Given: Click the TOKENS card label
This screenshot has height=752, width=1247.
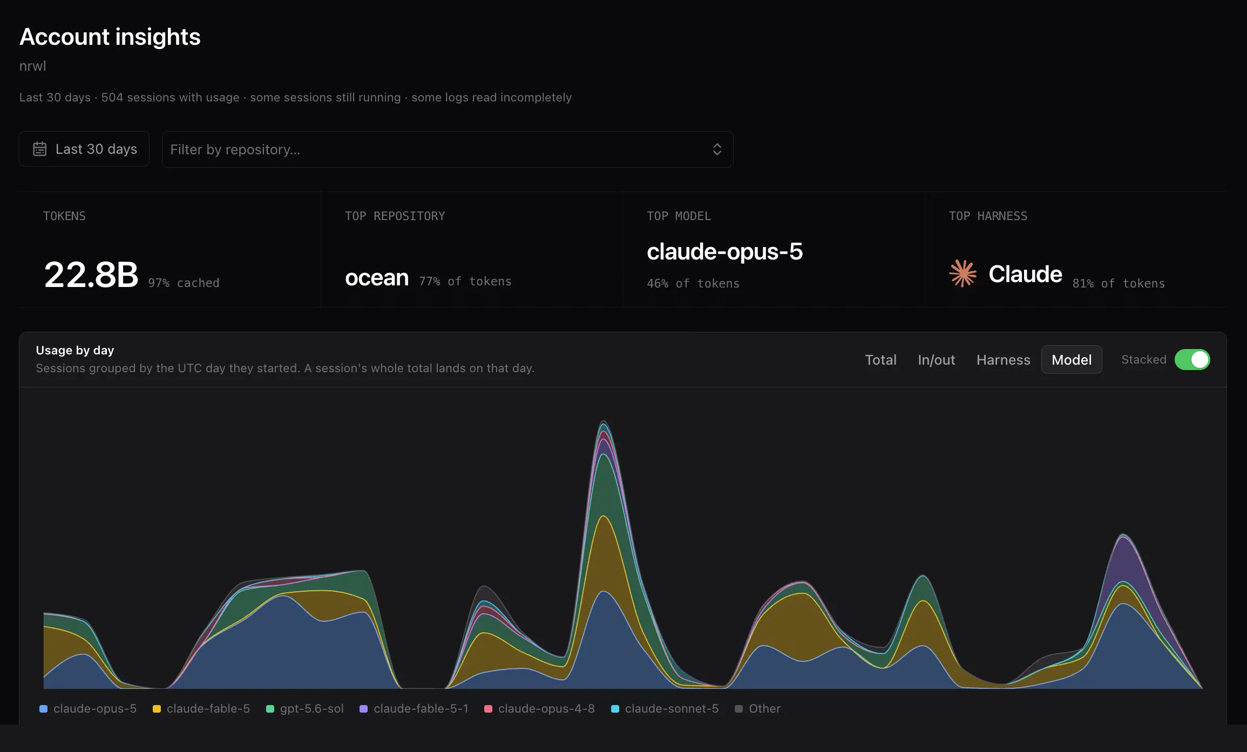Looking at the screenshot, I should pyautogui.click(x=64, y=216).
